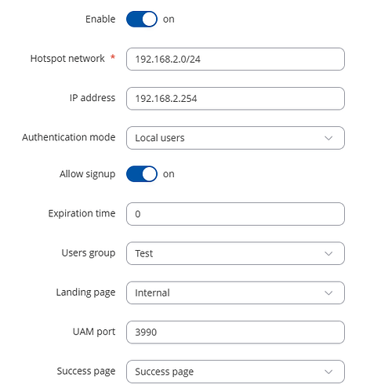Turn off the Allow signup switch
Image resolution: width=370 pixels, height=392 pixels.
[142, 174]
